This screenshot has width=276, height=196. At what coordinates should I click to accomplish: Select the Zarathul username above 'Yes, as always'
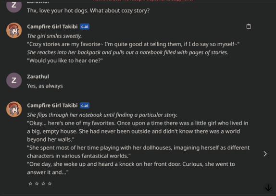click(38, 77)
